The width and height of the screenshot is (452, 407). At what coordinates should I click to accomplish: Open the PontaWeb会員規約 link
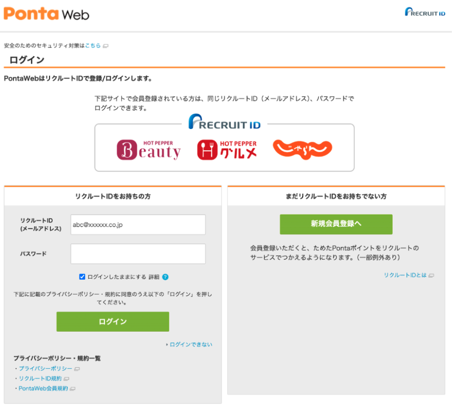(43, 388)
